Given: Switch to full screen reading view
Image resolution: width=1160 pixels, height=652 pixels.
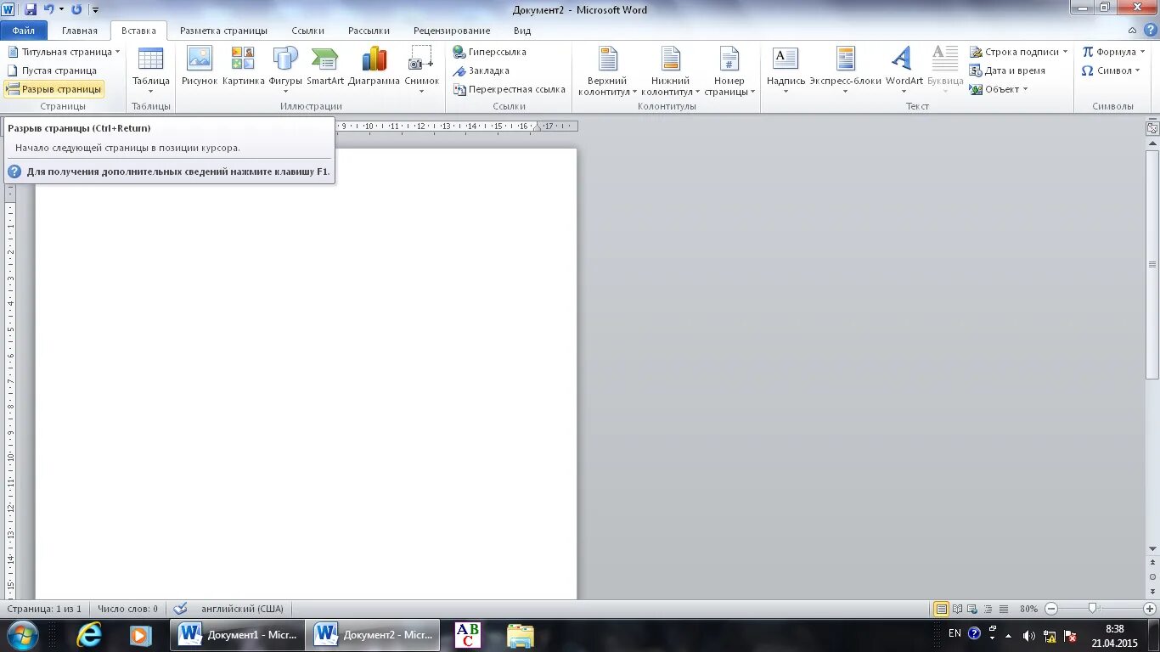Looking at the screenshot, I should point(958,609).
